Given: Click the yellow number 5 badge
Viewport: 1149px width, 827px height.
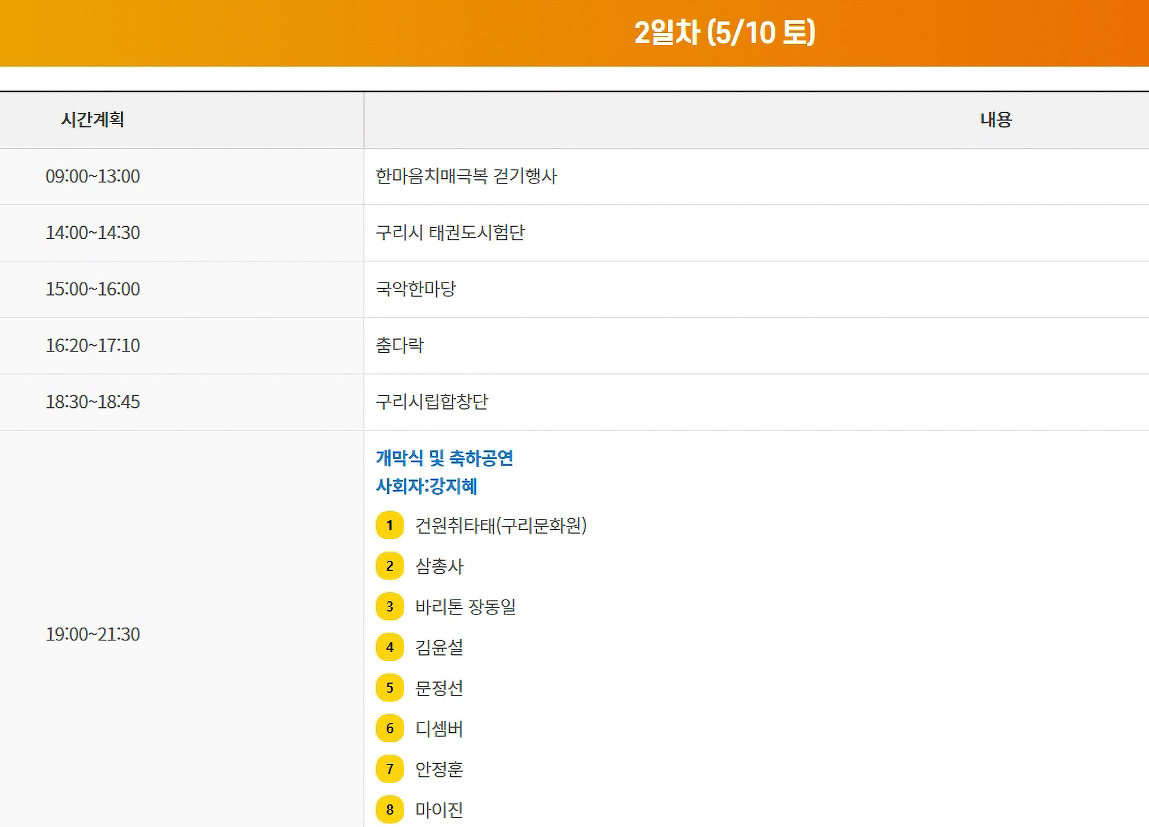Looking at the screenshot, I should [389, 688].
